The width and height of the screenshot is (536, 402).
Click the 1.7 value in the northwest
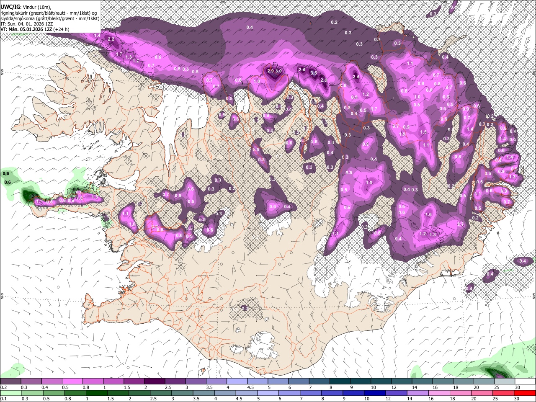119,54
